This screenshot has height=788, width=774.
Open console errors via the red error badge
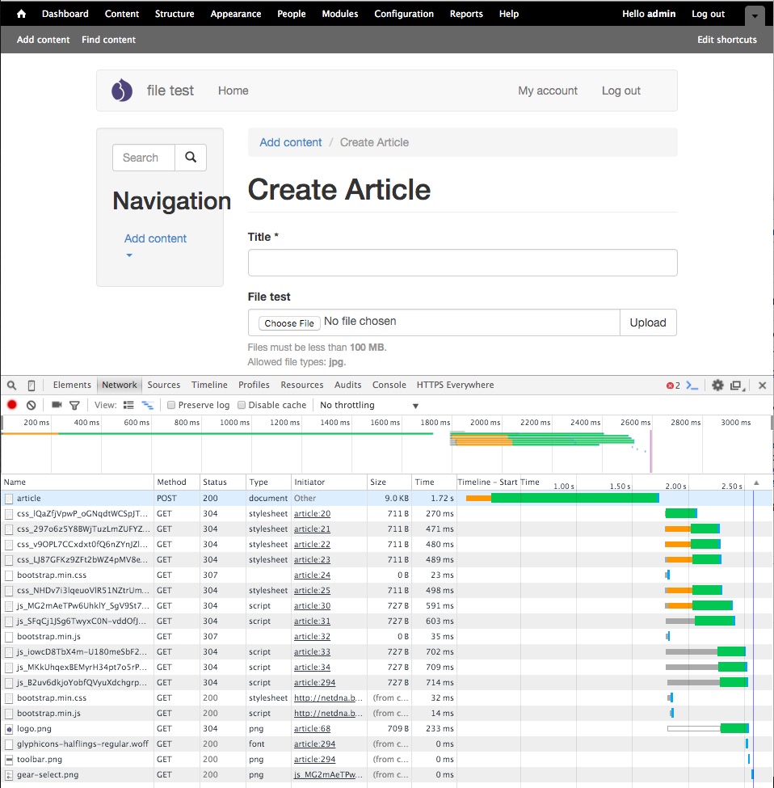coord(672,386)
